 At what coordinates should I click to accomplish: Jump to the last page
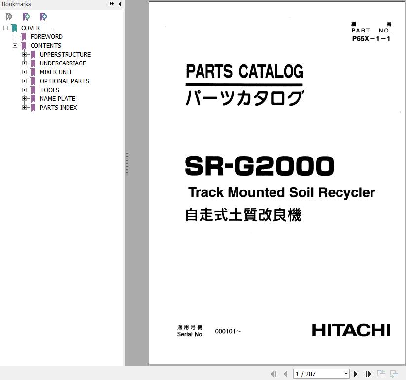pos(368,374)
